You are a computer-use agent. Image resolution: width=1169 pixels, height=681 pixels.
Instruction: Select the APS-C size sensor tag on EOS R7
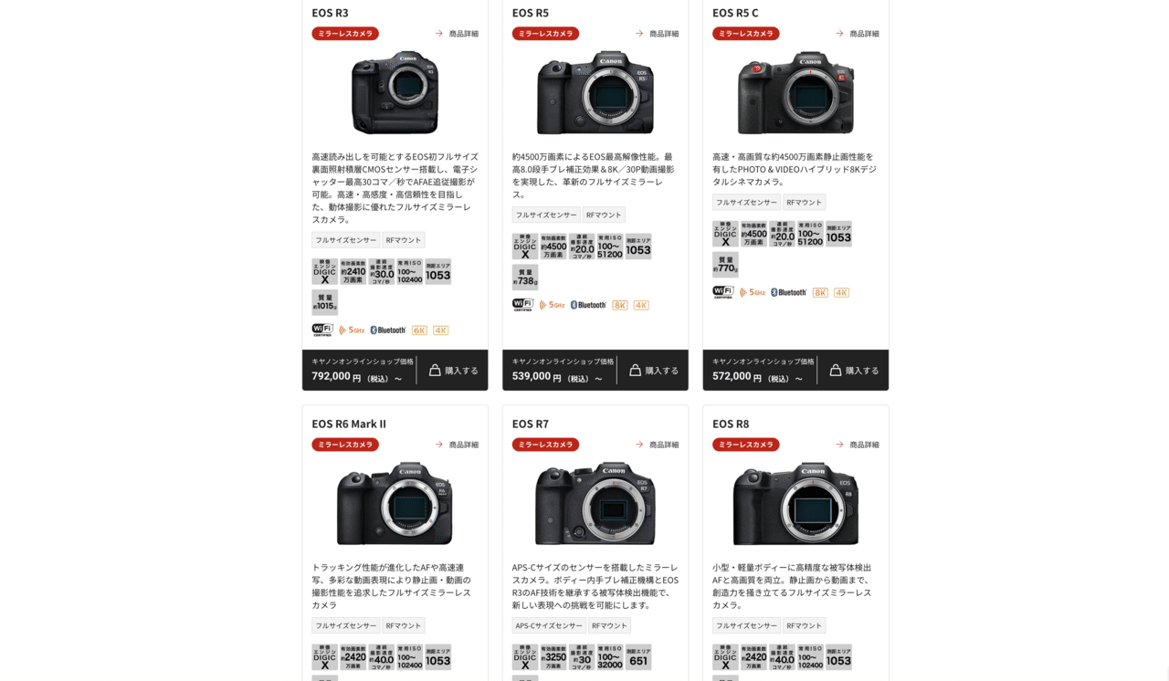(x=549, y=625)
